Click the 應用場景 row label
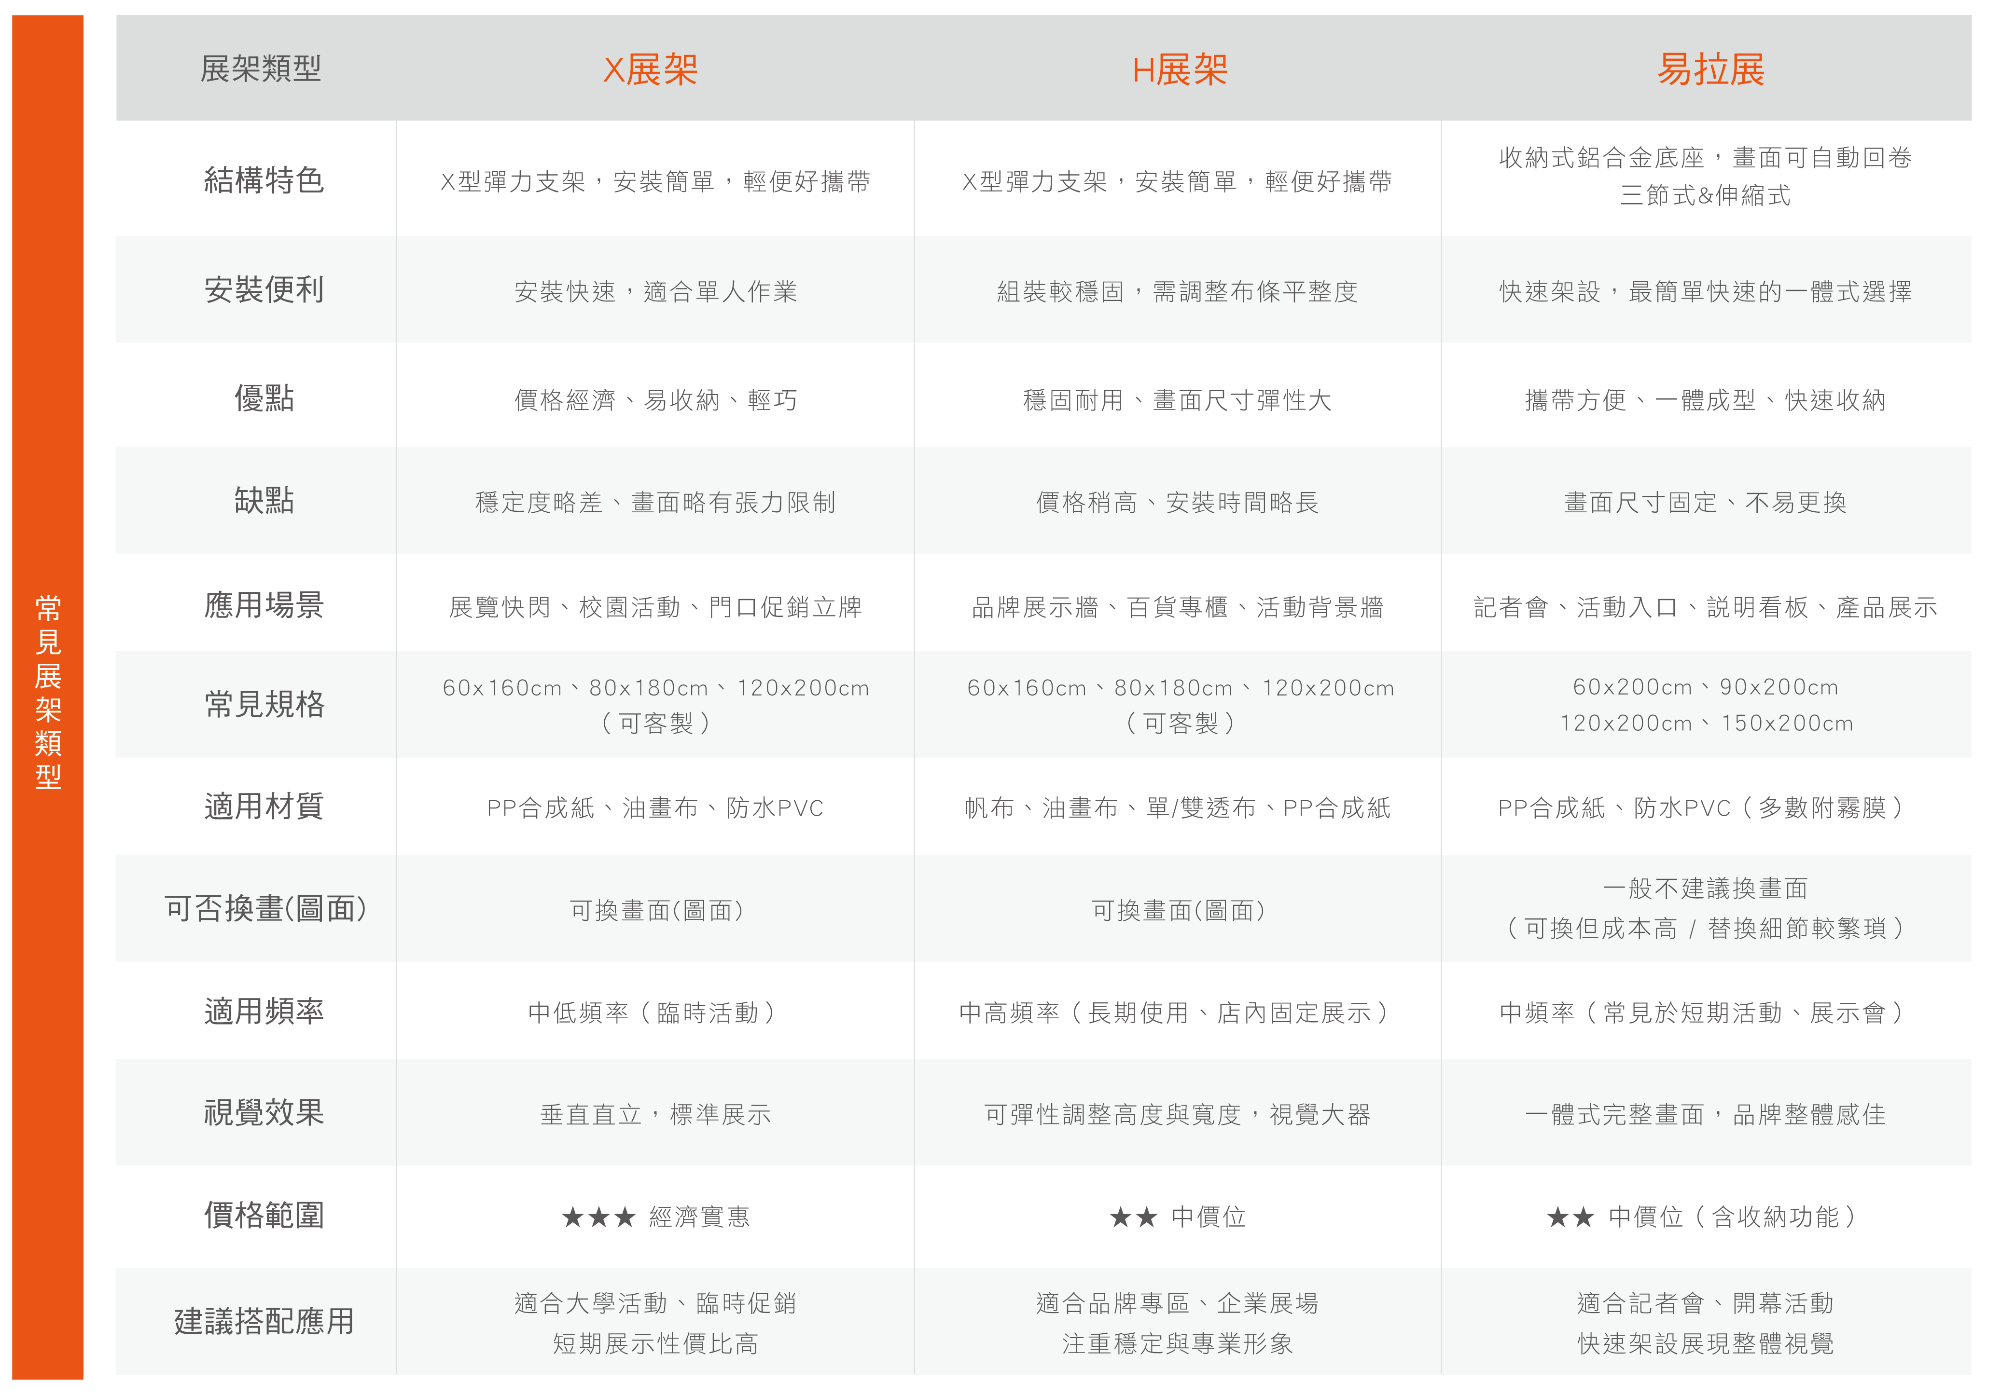This screenshot has height=1395, width=2001. pyautogui.click(x=263, y=604)
